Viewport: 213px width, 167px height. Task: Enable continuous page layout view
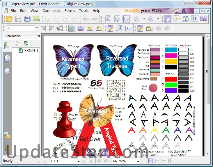click(157, 161)
